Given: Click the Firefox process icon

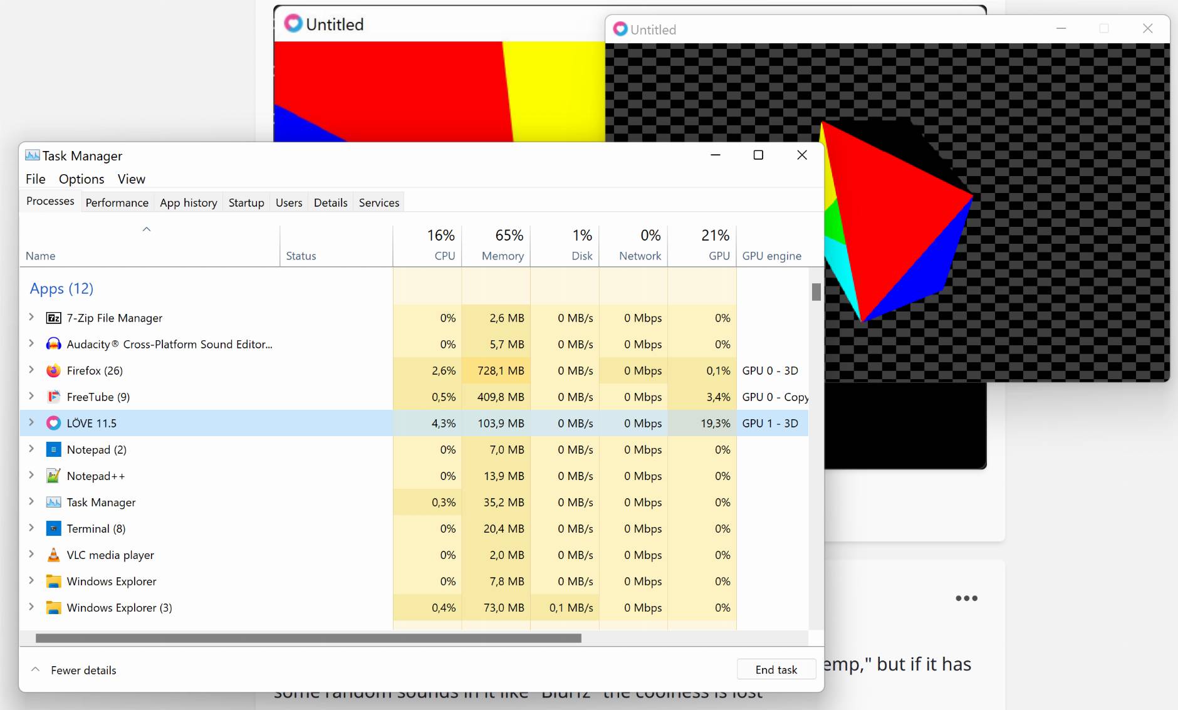Looking at the screenshot, I should [54, 371].
